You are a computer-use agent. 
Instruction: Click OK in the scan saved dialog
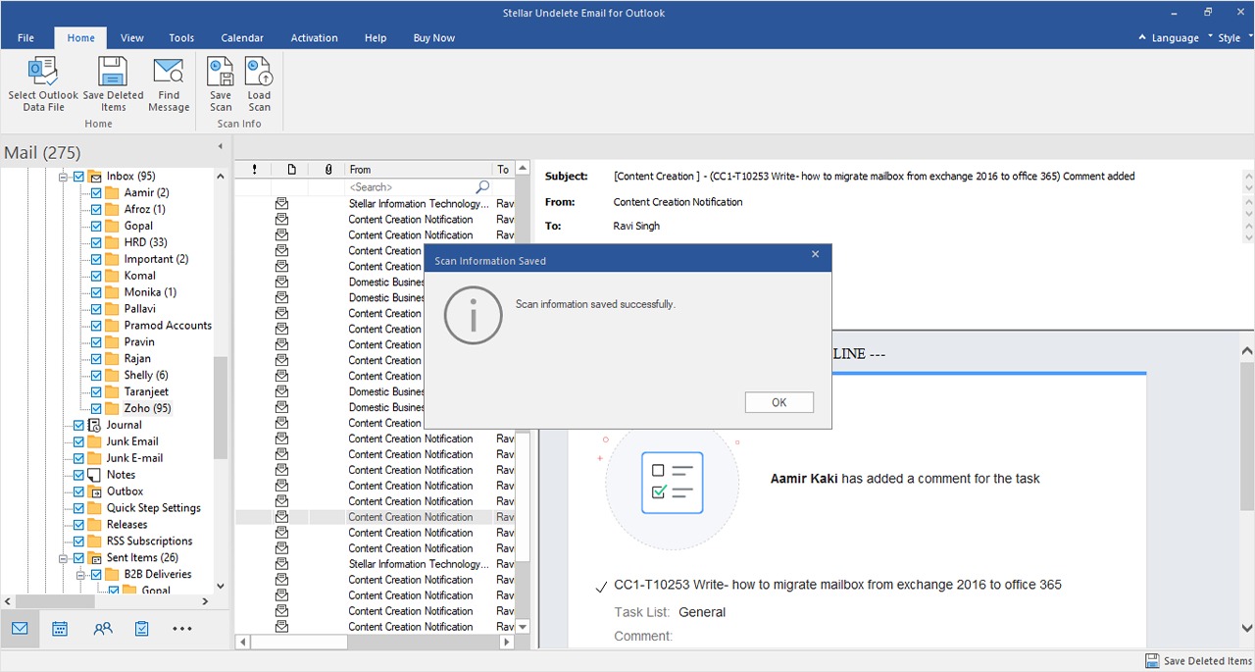pyautogui.click(x=779, y=402)
